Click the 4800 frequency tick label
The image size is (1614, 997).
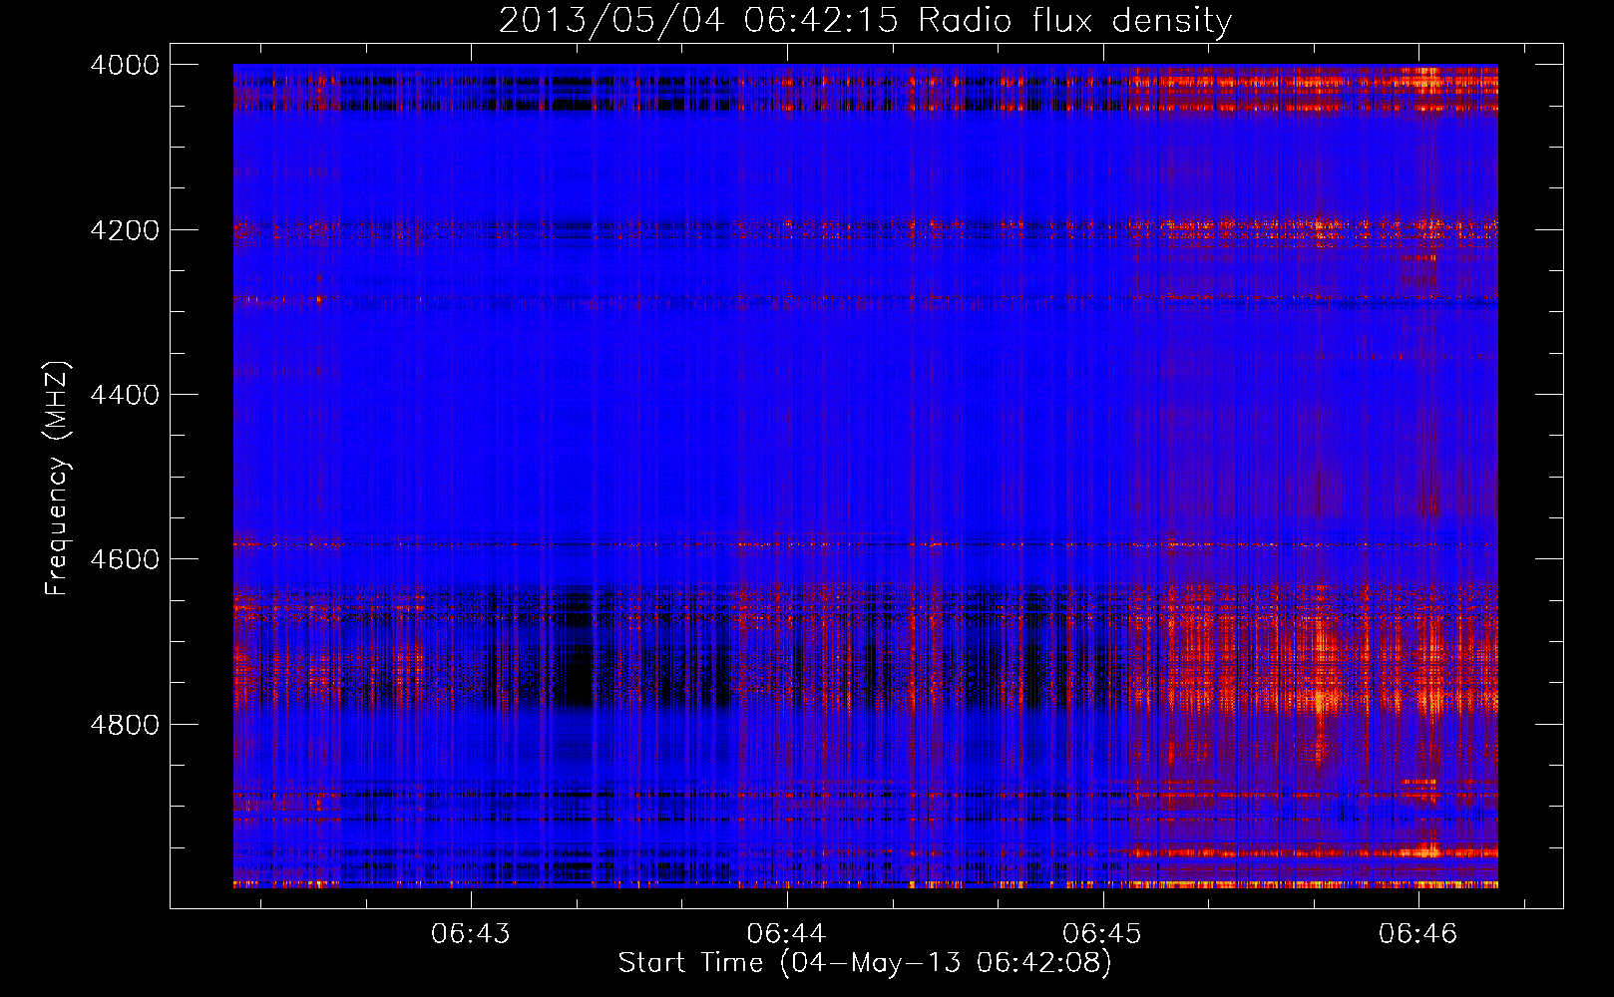click(125, 724)
